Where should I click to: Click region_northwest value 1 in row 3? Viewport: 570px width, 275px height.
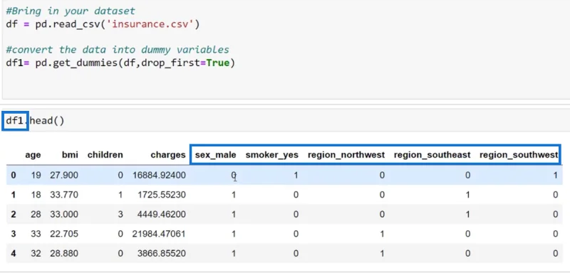[382, 234]
